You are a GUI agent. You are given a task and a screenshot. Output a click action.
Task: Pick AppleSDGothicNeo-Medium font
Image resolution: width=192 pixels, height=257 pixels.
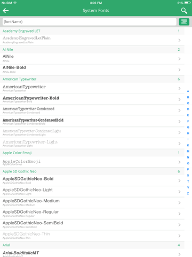click(92, 203)
